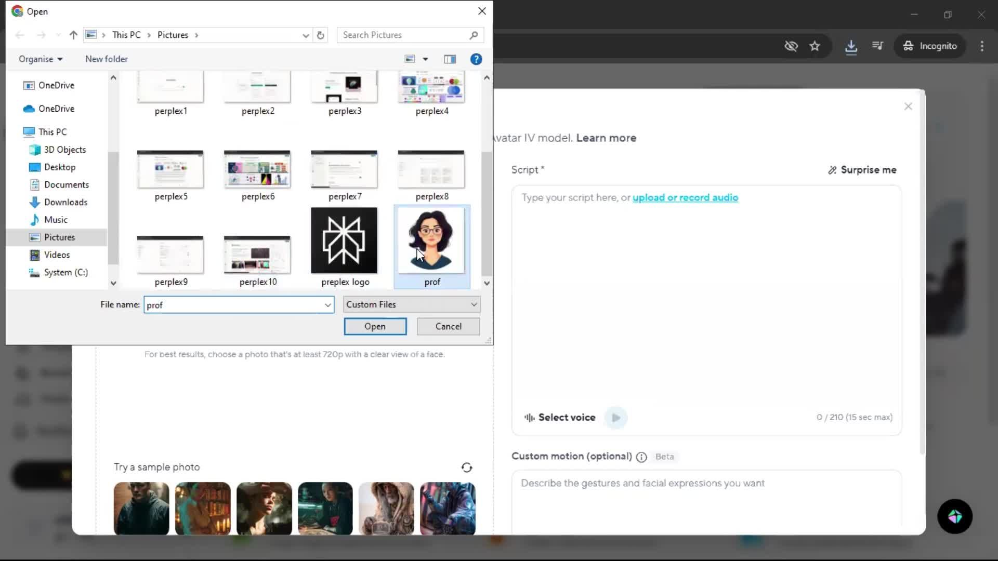Click the Custom motion info icon
The image size is (998, 561).
click(x=641, y=457)
